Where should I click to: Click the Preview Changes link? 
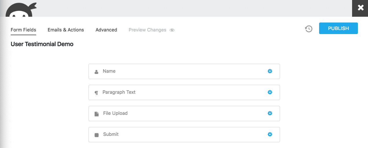[147, 30]
